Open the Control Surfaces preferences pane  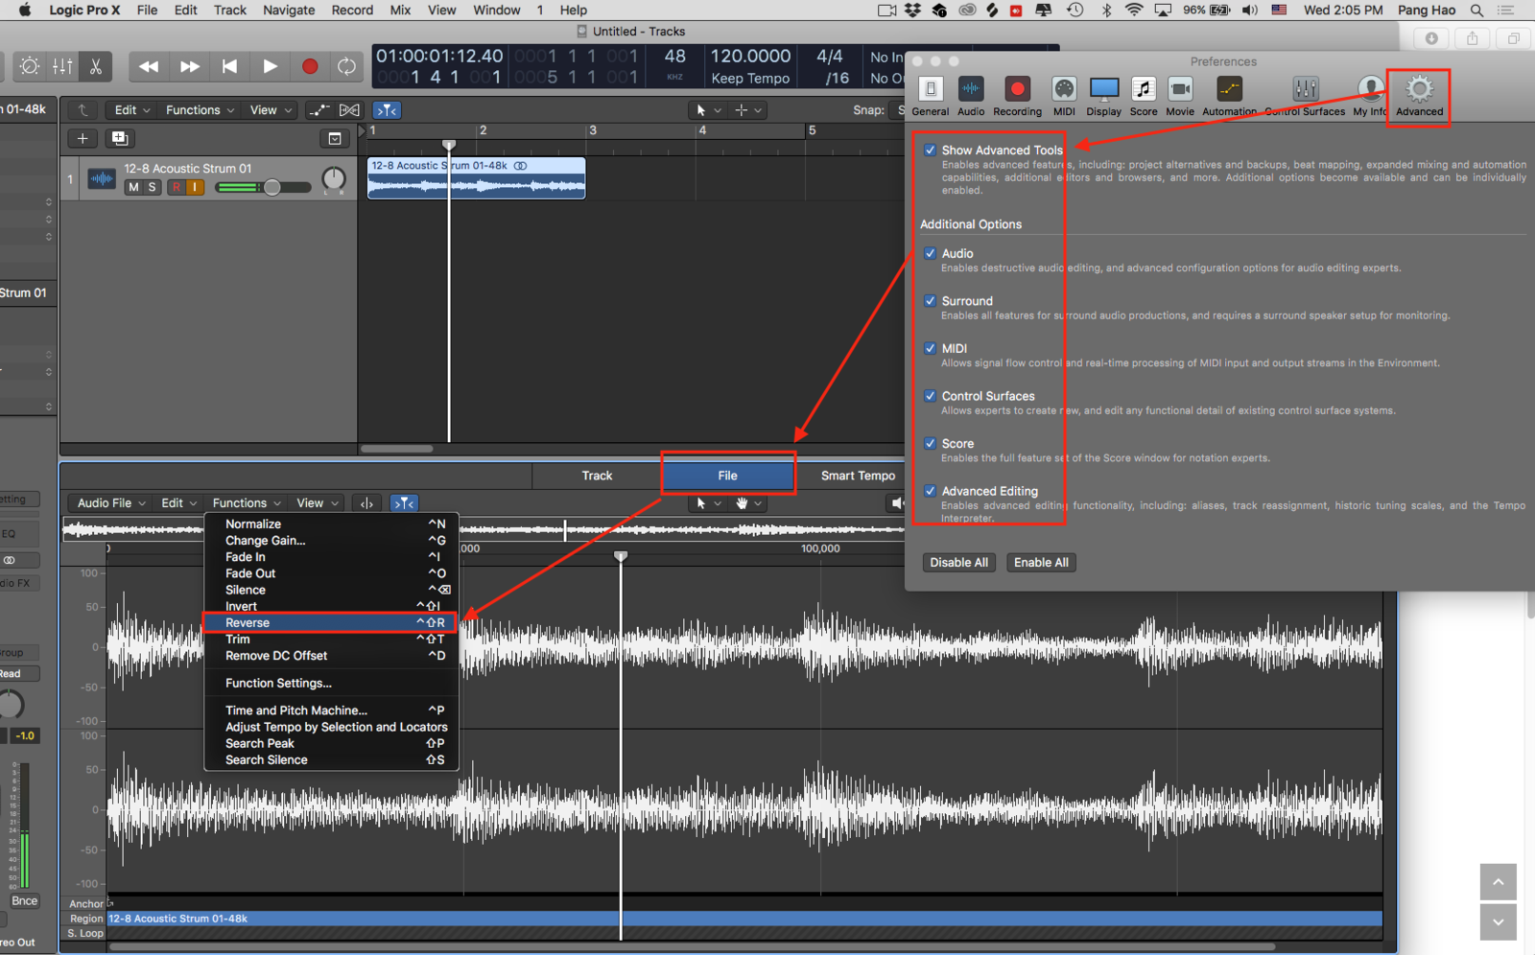[1305, 96]
